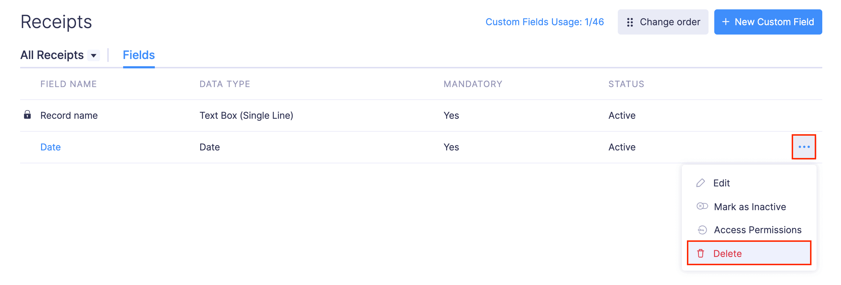
Task: Click the Mark as Inactive toggle icon
Action: pyautogui.click(x=702, y=206)
